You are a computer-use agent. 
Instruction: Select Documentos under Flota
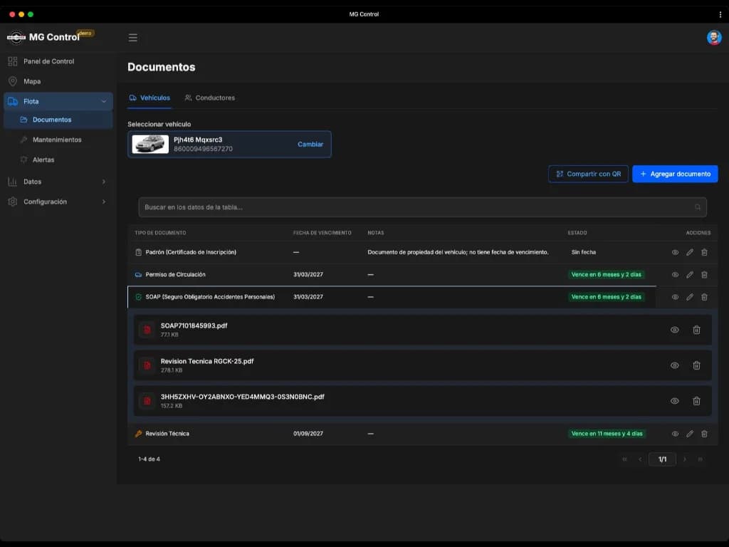click(58, 120)
